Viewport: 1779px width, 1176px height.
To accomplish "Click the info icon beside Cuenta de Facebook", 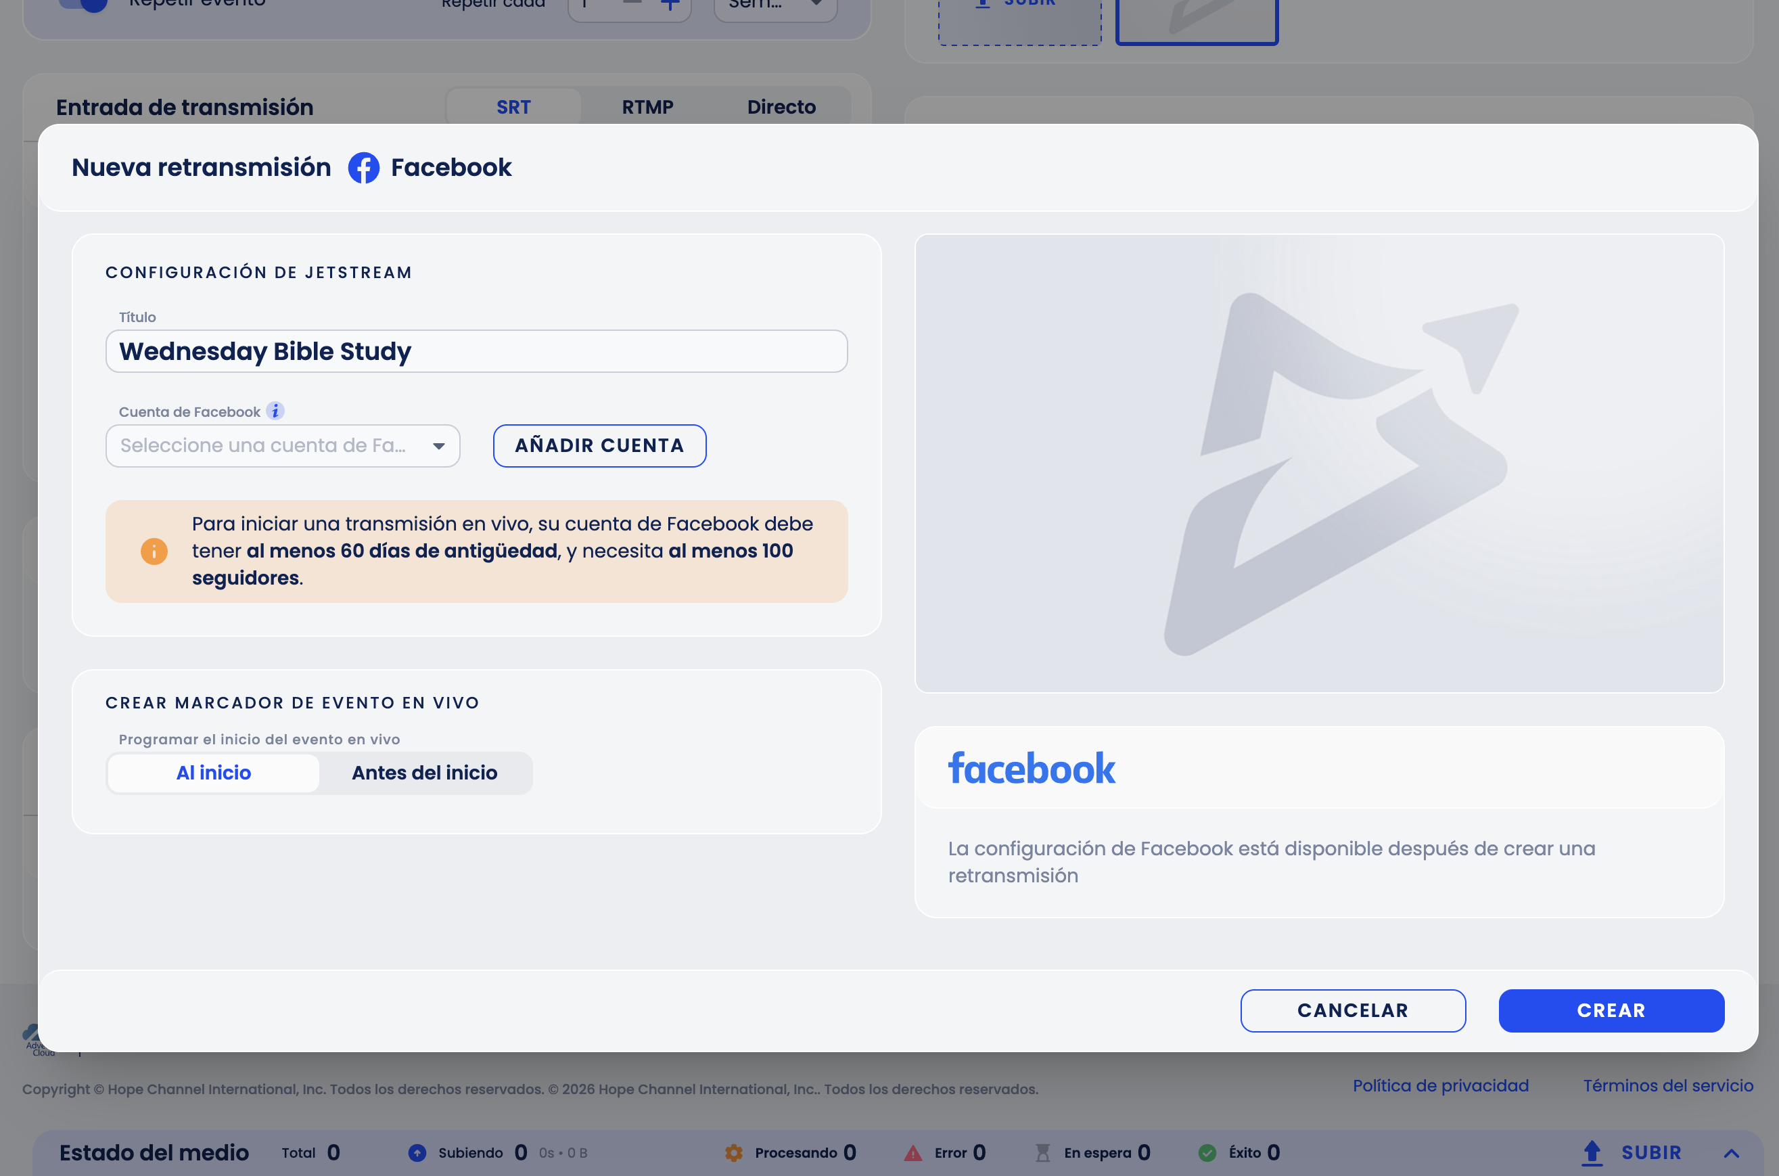I will 275,411.
